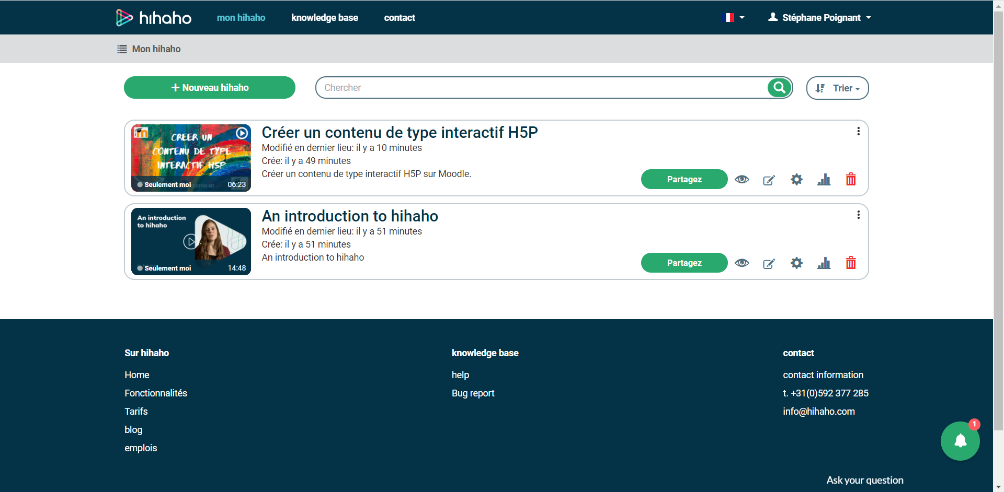
Task: Click the info@hihaho.com email link
Action: pyautogui.click(x=819, y=412)
